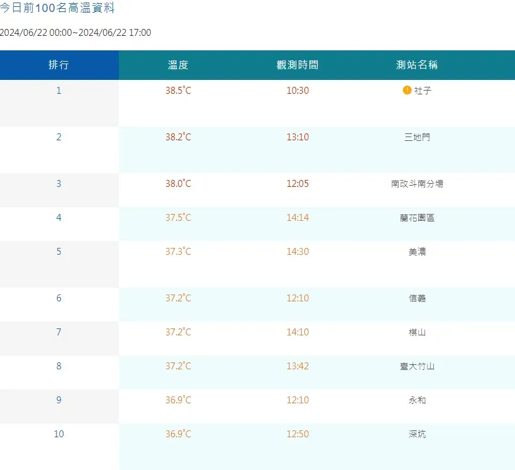This screenshot has height=470, width=515.
Task: Click the 溫度 column header
Action: [178, 65]
